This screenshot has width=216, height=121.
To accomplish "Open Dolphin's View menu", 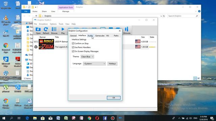I will (x=67, y=24).
